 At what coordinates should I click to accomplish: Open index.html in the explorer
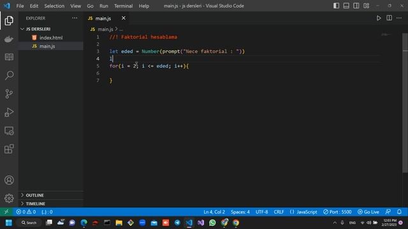51,38
